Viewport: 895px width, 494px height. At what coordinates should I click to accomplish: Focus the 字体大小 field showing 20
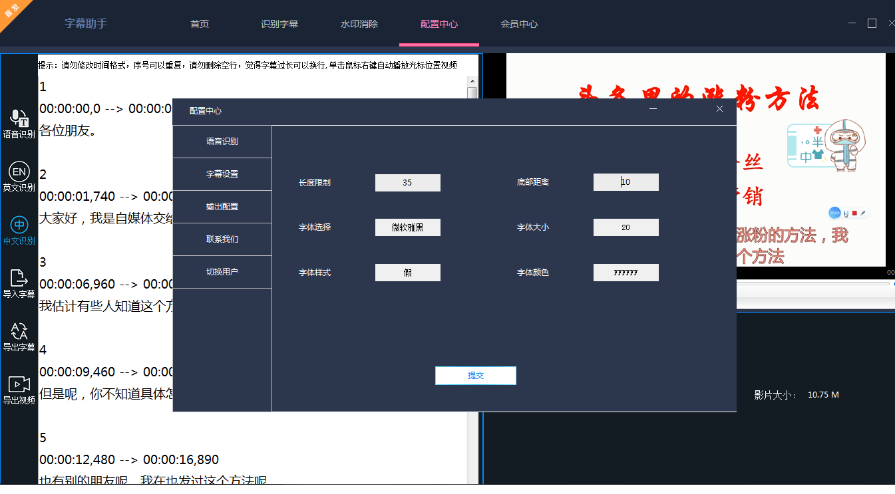(x=626, y=227)
